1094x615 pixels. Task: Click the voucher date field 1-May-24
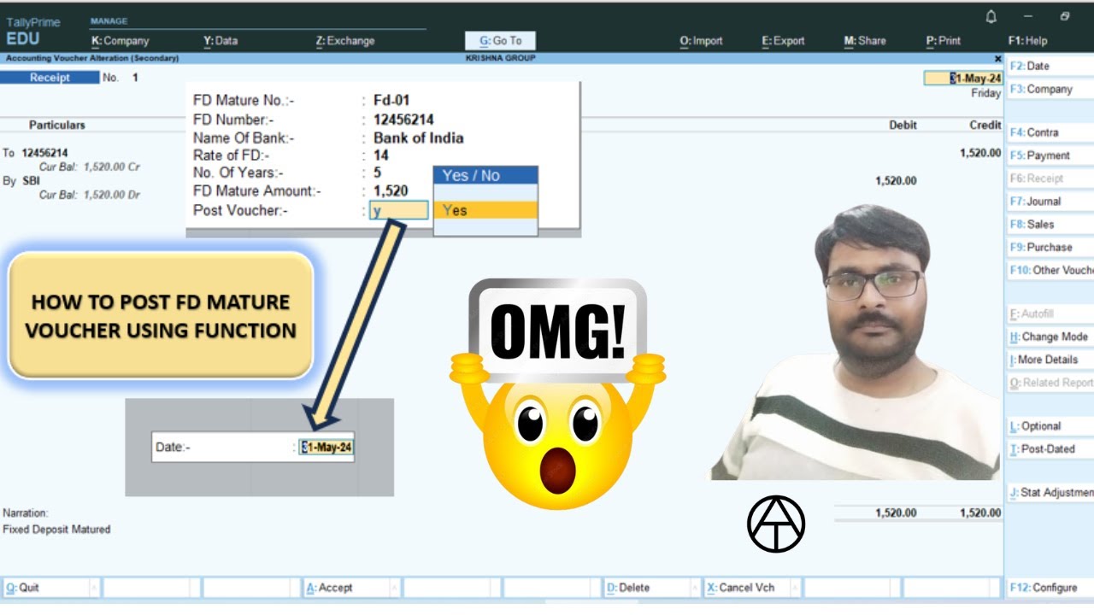tap(962, 79)
